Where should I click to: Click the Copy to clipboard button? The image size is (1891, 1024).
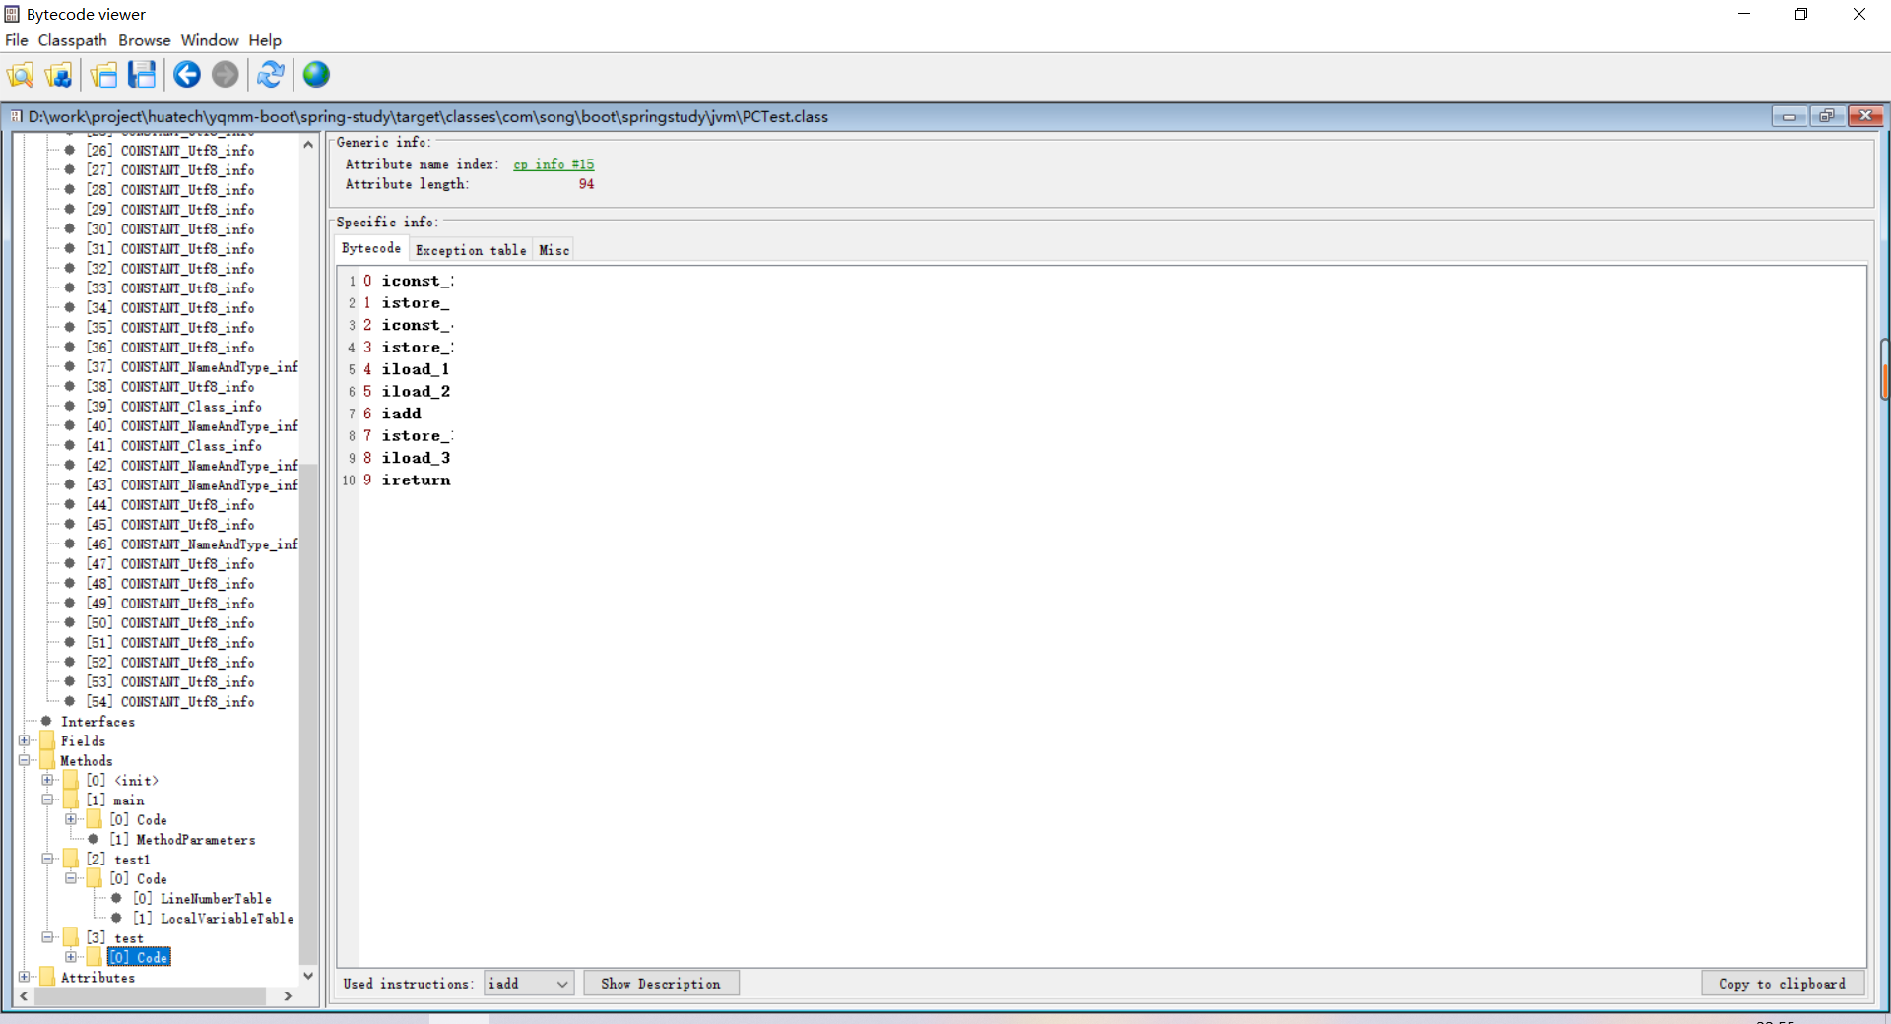pyautogui.click(x=1783, y=984)
